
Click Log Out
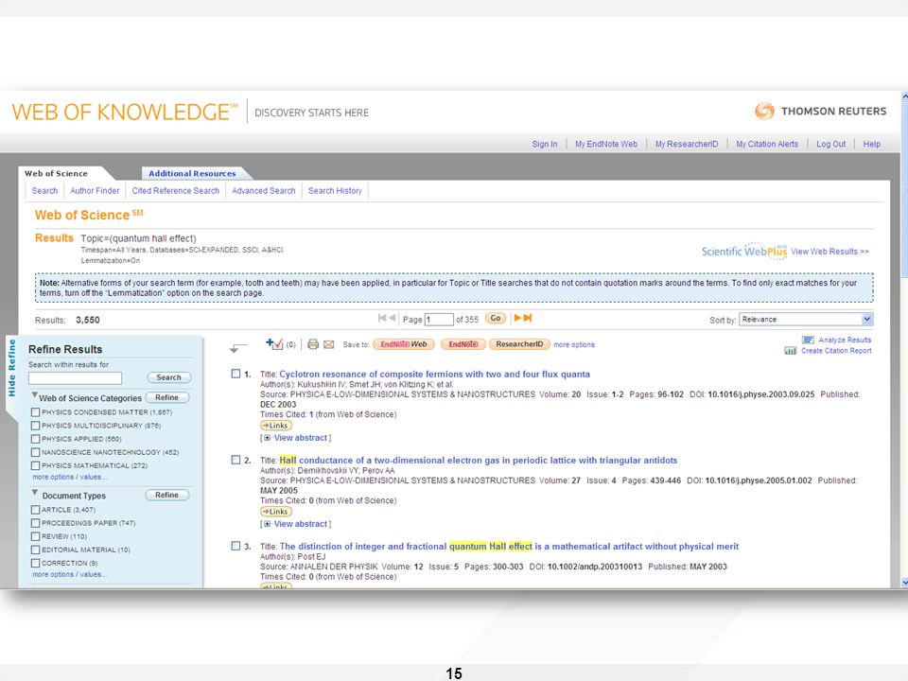click(x=831, y=144)
